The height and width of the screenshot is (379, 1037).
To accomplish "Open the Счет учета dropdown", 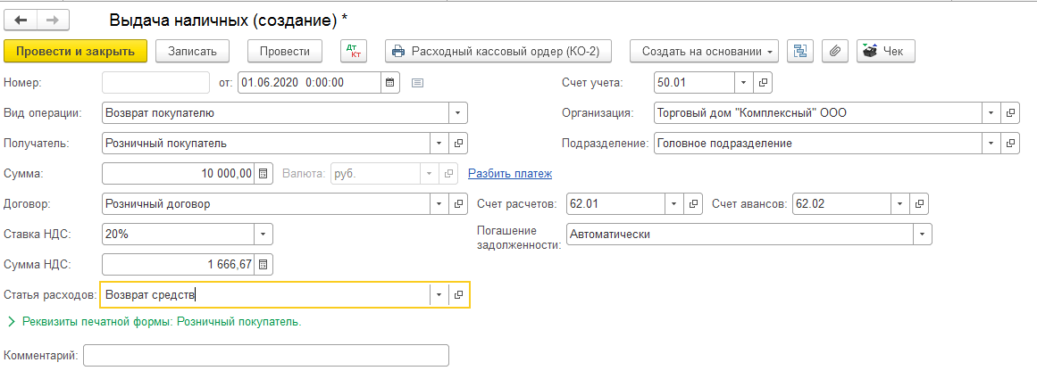I will tap(744, 83).
